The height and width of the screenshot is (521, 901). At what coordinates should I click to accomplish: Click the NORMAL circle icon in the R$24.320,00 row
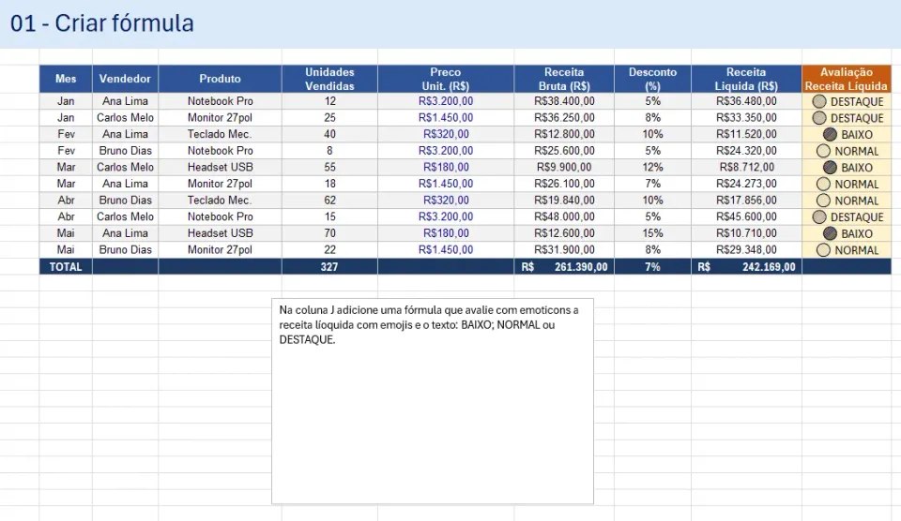coord(823,151)
